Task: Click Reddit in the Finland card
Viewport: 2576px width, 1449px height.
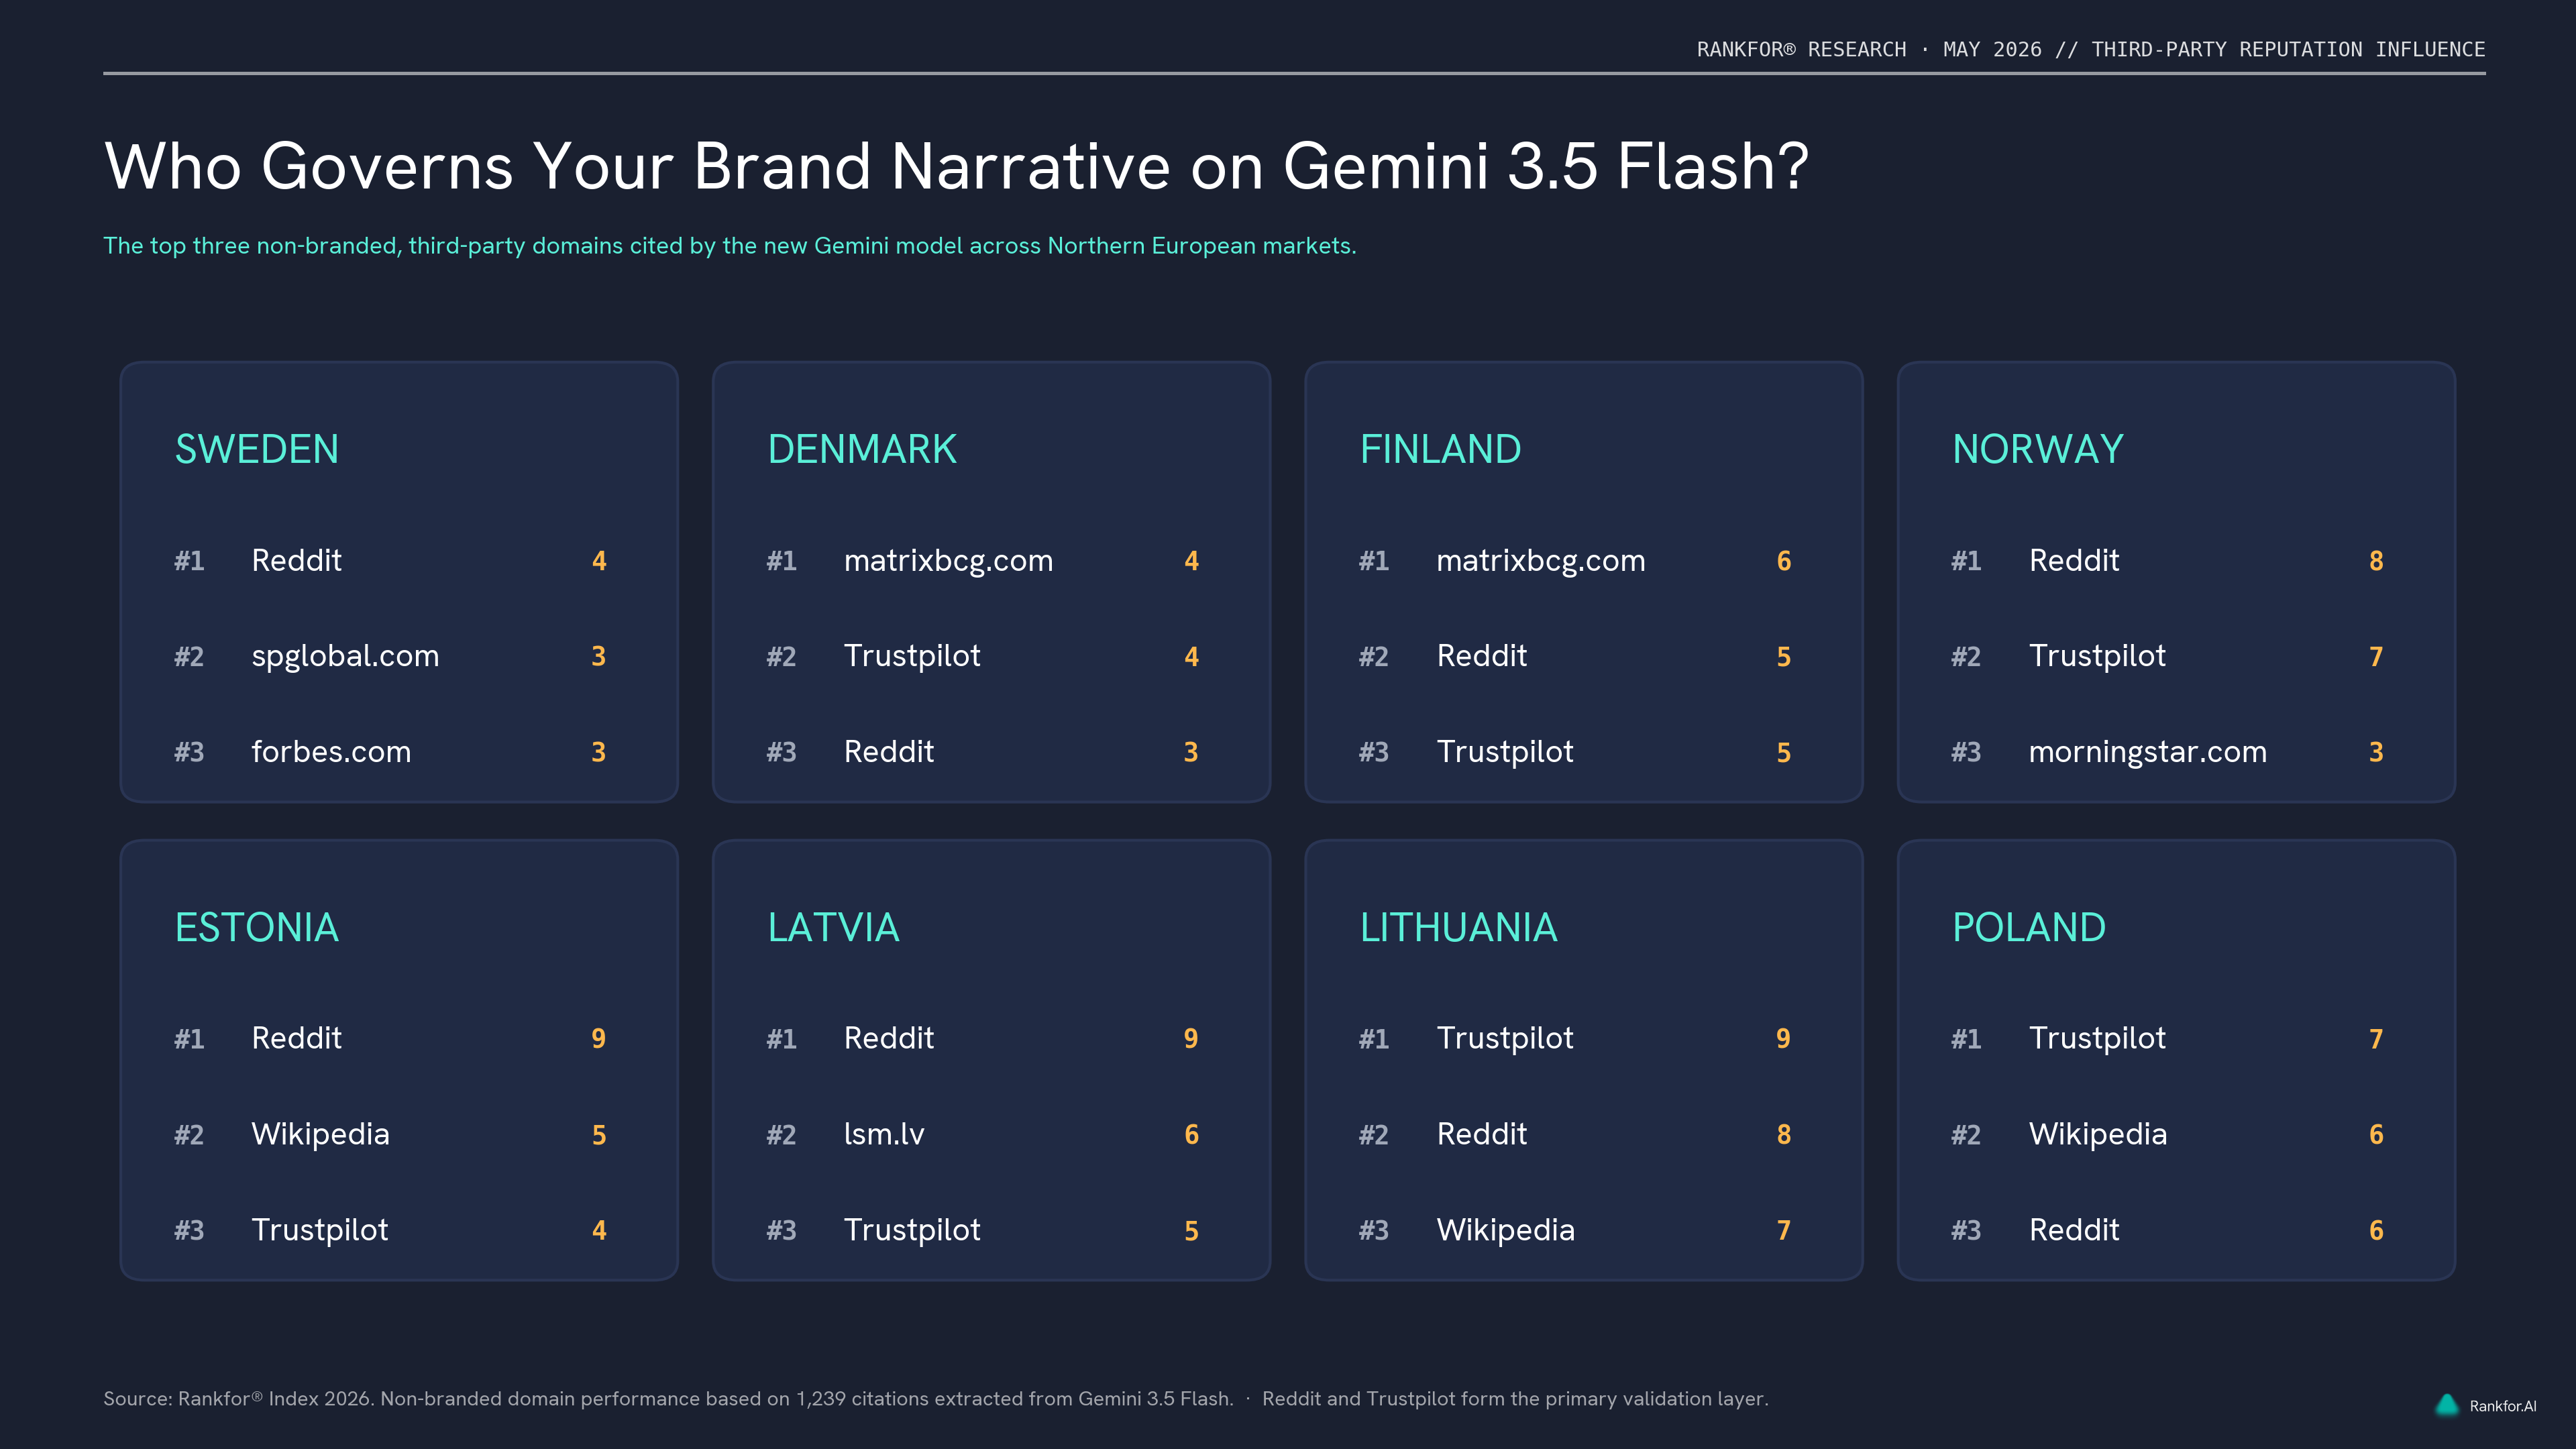Action: pyautogui.click(x=1482, y=656)
